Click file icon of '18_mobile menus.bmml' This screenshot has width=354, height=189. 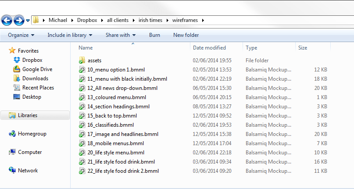[x=82, y=143]
